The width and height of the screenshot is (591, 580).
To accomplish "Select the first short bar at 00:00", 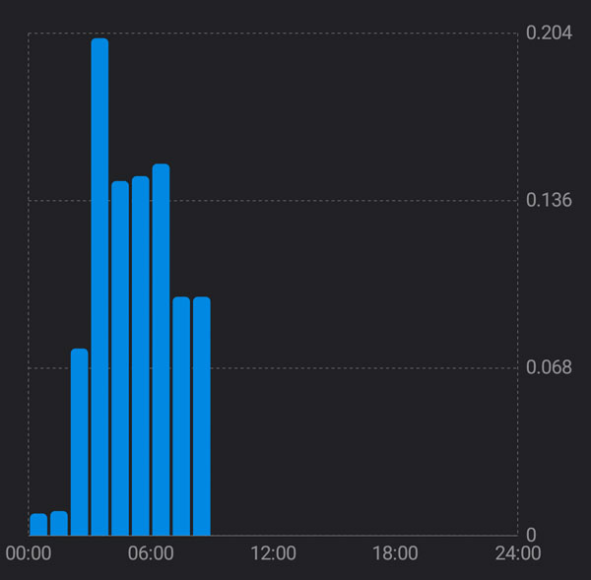I will [38, 524].
